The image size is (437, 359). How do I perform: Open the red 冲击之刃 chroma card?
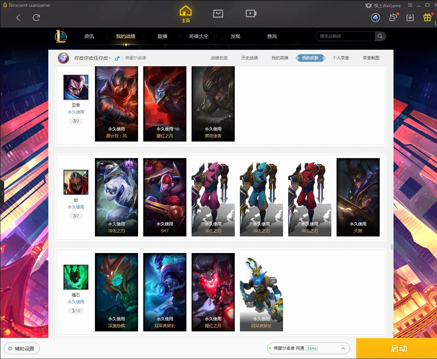coord(310,197)
